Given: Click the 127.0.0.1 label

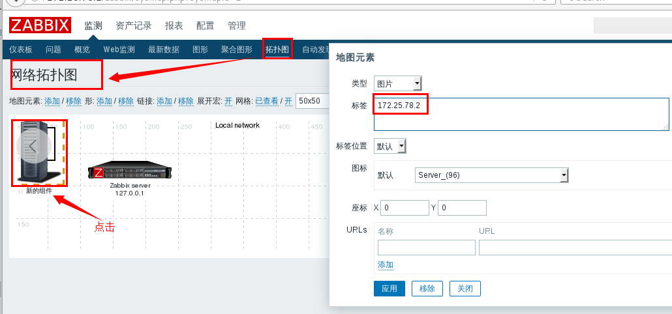Looking at the screenshot, I should click(x=130, y=193).
